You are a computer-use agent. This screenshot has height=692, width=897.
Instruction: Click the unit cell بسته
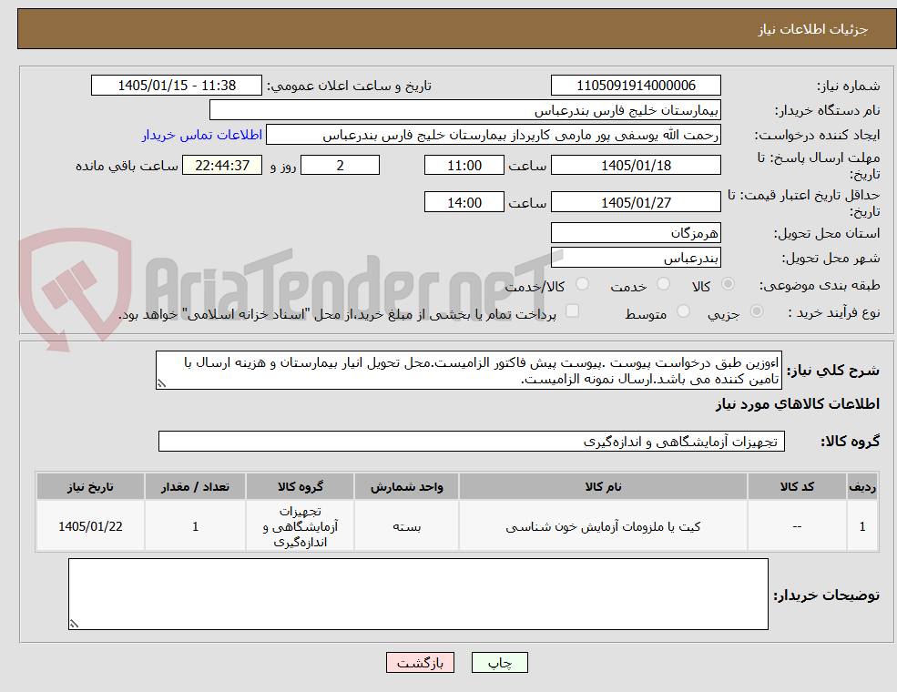coord(406,526)
